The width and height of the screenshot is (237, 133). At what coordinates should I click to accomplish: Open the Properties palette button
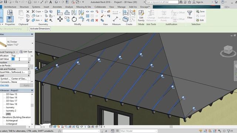[x=10, y=19]
